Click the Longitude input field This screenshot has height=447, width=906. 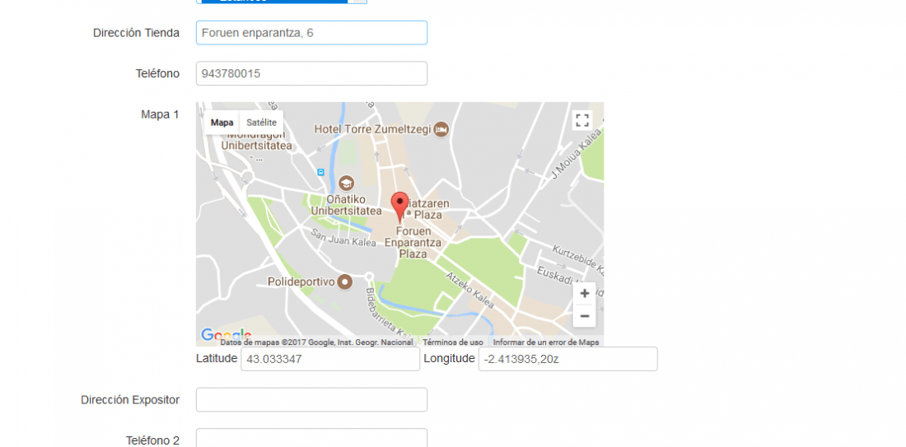point(567,359)
